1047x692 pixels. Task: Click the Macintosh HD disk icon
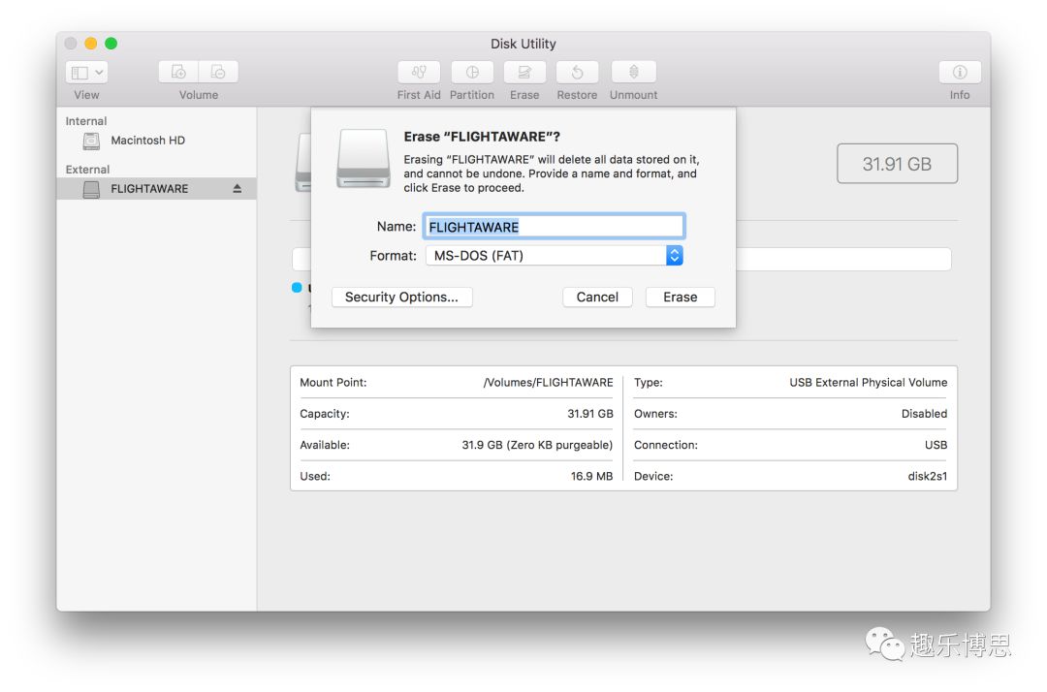[91, 141]
